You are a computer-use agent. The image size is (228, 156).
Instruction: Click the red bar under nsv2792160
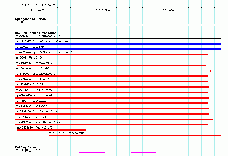coord(112,114)
